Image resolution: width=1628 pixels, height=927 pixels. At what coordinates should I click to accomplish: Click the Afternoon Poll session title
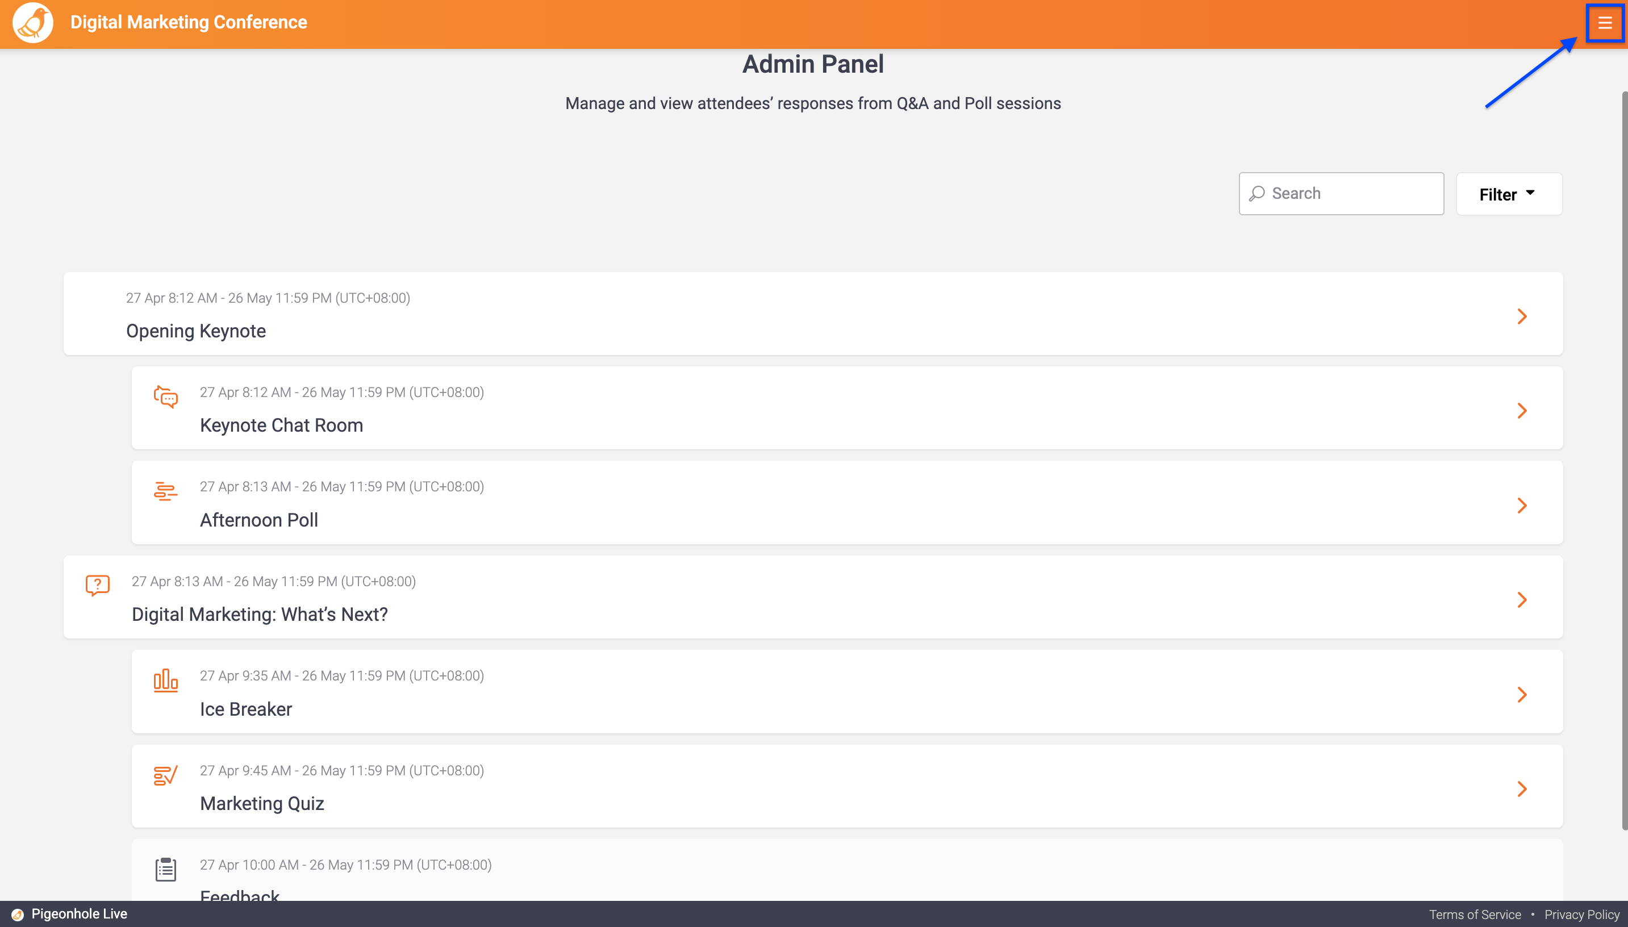(x=258, y=520)
